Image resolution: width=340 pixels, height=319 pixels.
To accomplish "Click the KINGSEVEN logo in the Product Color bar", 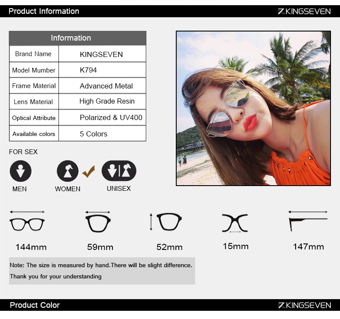I will tap(304, 305).
